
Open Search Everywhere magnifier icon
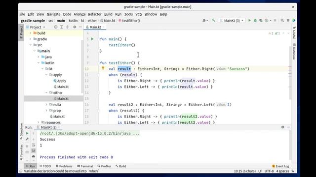(x=282, y=21)
